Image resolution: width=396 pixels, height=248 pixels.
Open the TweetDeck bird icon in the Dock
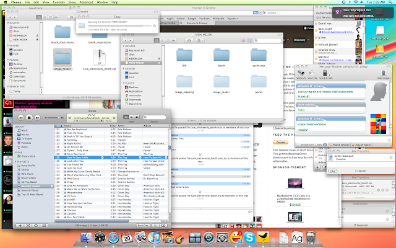click(x=263, y=238)
